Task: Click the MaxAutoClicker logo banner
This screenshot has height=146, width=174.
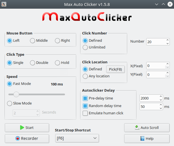Action: pyautogui.click(x=87, y=17)
